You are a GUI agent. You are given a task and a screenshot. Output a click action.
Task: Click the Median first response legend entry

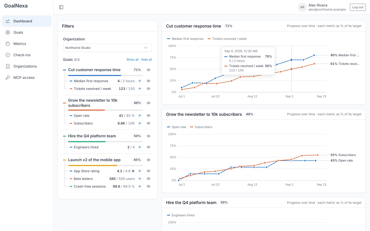(185, 39)
